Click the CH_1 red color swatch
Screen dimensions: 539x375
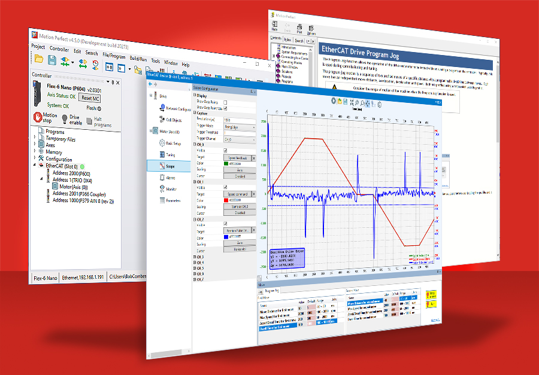[x=226, y=200]
